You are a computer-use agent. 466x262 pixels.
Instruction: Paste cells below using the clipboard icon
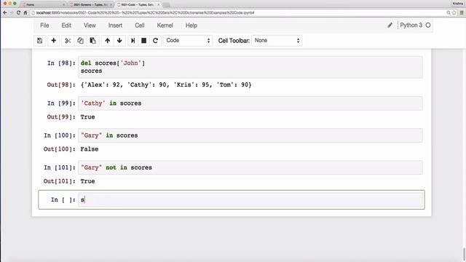click(92, 41)
